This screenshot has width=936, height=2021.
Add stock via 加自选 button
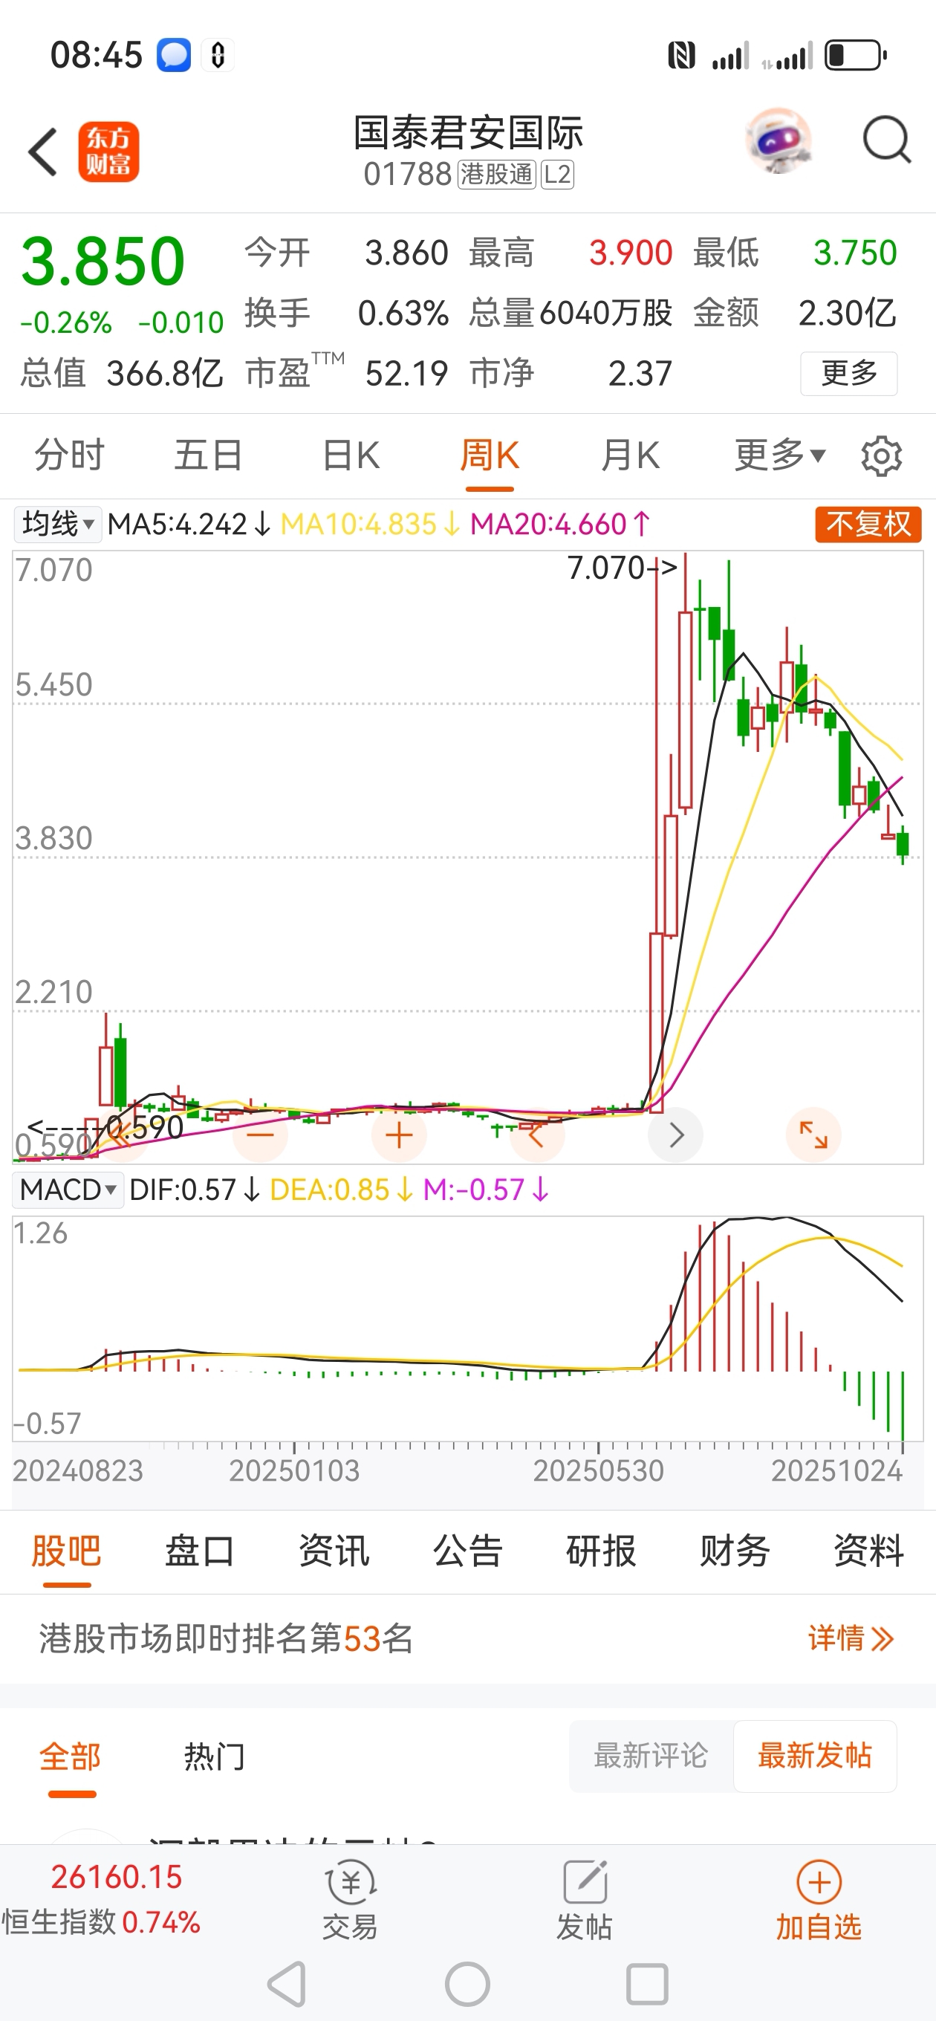(819, 1899)
